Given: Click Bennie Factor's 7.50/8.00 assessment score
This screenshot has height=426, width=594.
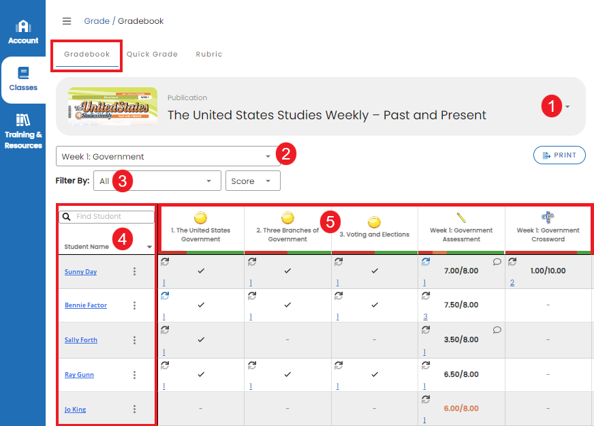Looking at the screenshot, I should point(461,305).
